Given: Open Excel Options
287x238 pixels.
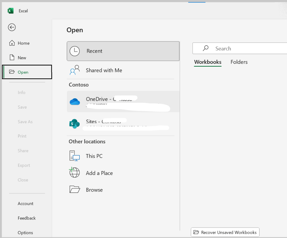Looking at the screenshot, I should pos(25,233).
